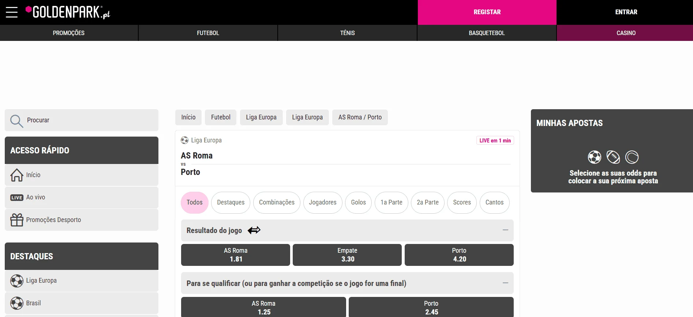693x317 pixels.
Task: Click the rugby ball icon in Minhas Apostas
Action: click(x=613, y=157)
